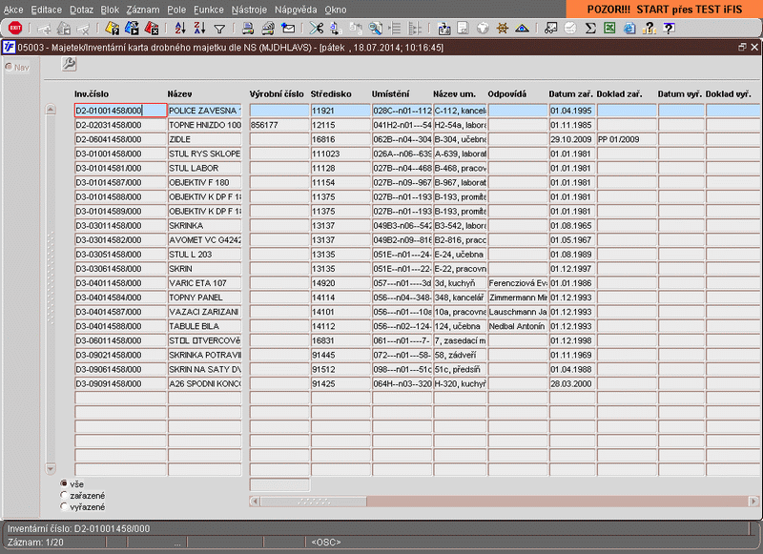Open the Akce menu

pos(13,10)
